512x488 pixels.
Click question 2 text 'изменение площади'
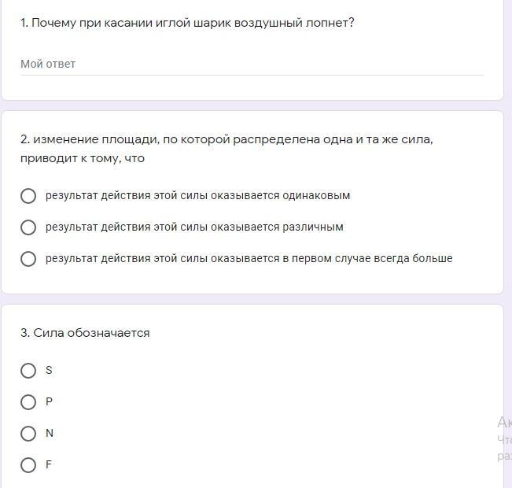pos(227,139)
